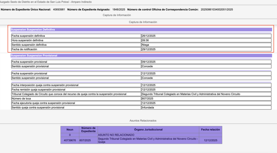Click the Fecha relación column header

[210, 130]
